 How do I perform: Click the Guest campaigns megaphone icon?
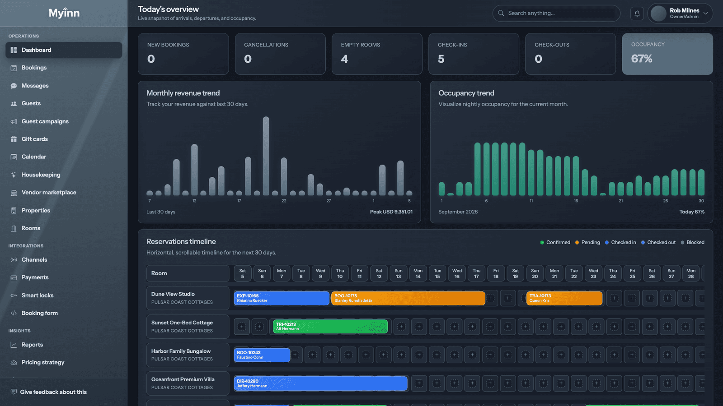(x=14, y=121)
